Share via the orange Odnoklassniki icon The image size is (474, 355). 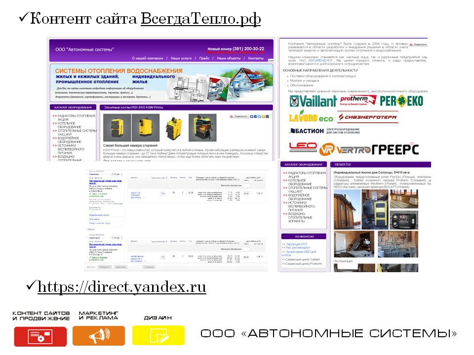point(263,116)
